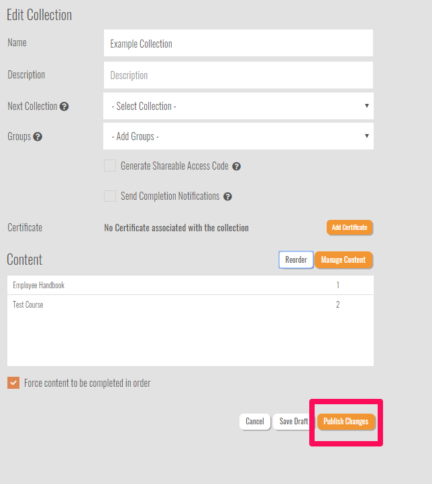Click order number 1 in Content list
432x484 pixels.
click(x=337, y=286)
